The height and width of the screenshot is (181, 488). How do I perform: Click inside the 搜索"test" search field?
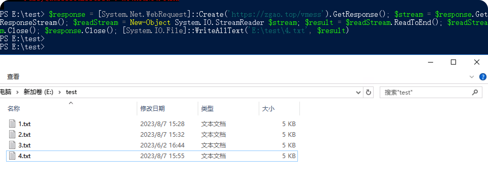pos(419,92)
